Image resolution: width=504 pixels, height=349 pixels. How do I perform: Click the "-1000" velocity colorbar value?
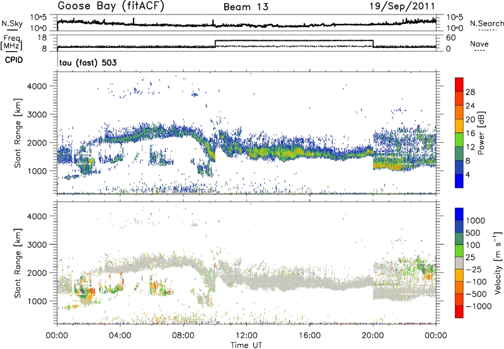click(x=478, y=306)
